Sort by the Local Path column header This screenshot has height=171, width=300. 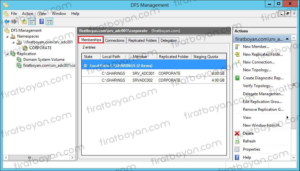[115, 57]
